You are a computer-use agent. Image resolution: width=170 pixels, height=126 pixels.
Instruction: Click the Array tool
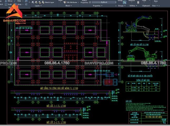point(18,4)
